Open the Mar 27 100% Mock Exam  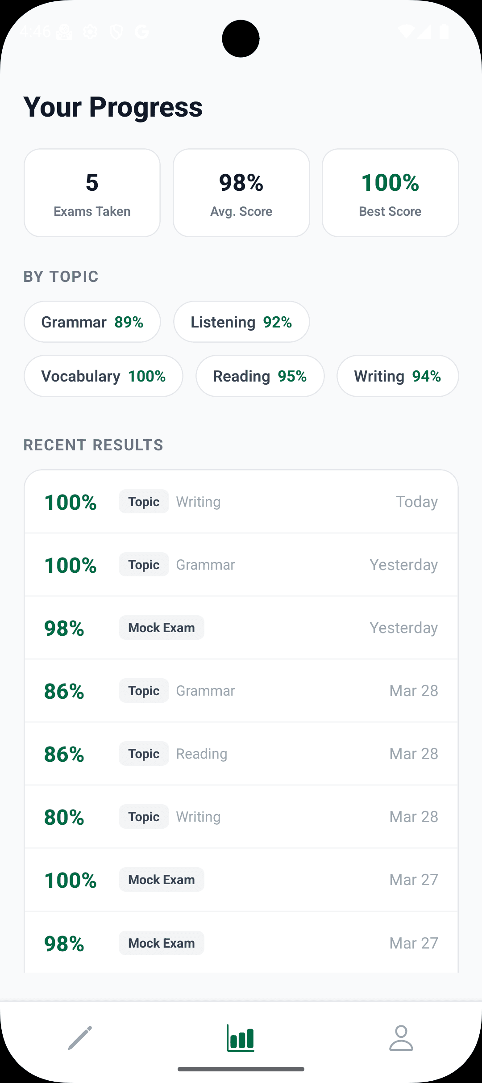[x=241, y=880]
